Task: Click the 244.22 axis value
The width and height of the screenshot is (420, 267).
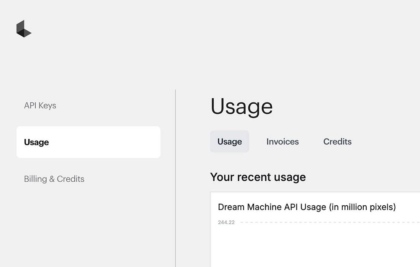Action: coord(226,222)
